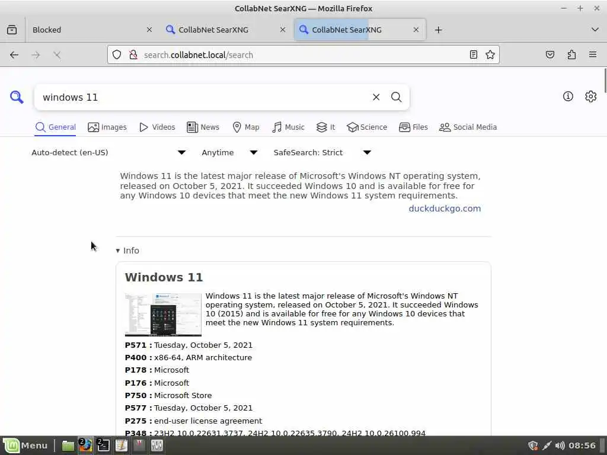Click the SearXNG logo magnifier
The image size is (607, 455).
(x=17, y=97)
